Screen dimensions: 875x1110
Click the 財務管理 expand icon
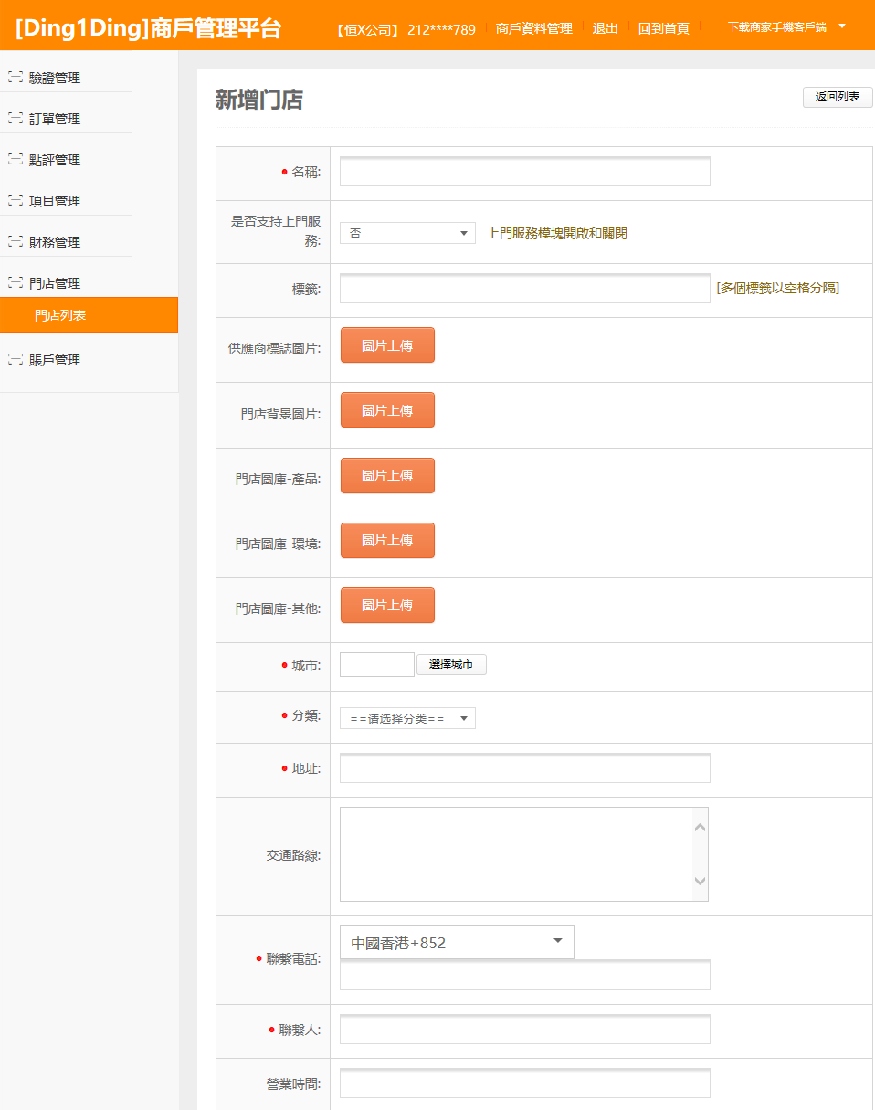[x=15, y=241]
